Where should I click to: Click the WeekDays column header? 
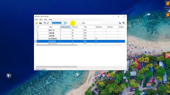point(100,27)
